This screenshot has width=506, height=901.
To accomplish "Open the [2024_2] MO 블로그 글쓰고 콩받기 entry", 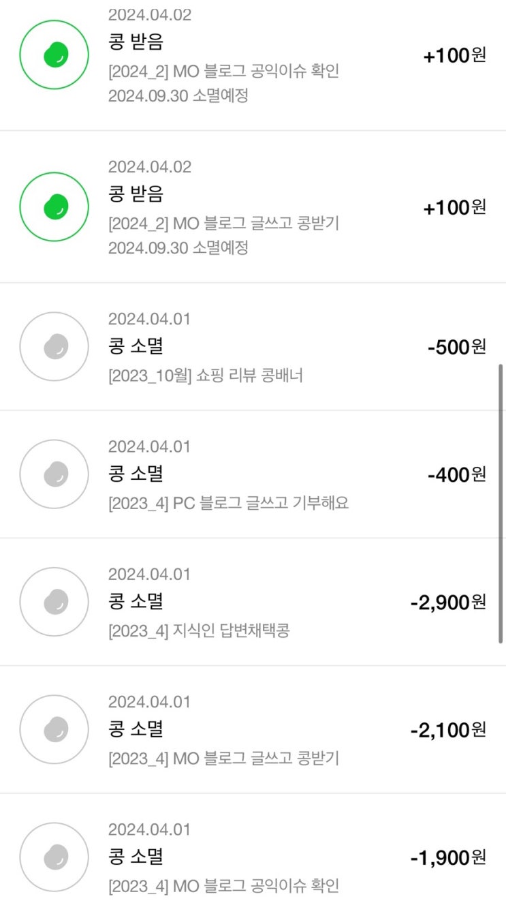I will [223, 223].
